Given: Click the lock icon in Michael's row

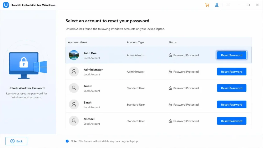Looking at the screenshot, I should [170, 121].
